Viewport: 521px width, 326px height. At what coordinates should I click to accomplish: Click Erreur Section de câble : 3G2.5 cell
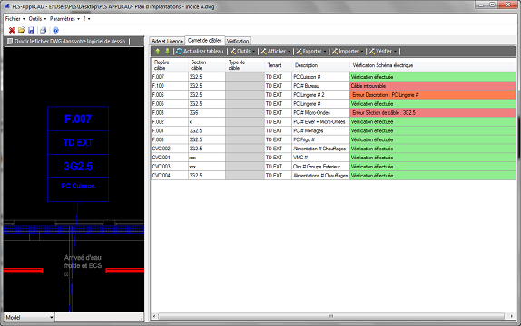click(x=433, y=113)
